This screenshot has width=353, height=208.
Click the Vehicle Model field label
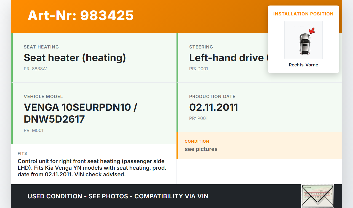pyautogui.click(x=43, y=97)
